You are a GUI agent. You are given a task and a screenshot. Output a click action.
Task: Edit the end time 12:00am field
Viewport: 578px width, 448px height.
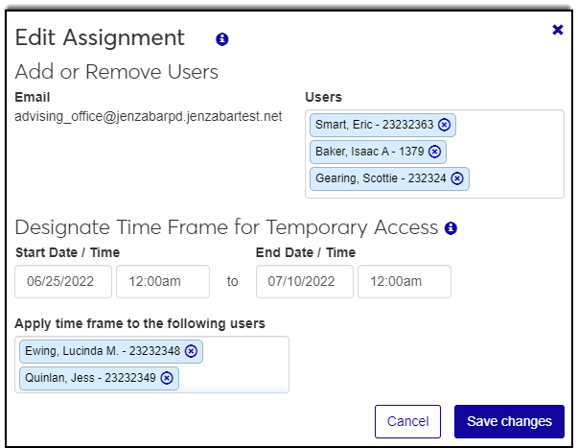pyautogui.click(x=404, y=281)
